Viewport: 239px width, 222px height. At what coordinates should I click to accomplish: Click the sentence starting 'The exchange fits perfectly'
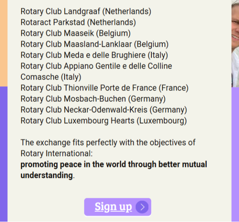click(x=108, y=142)
